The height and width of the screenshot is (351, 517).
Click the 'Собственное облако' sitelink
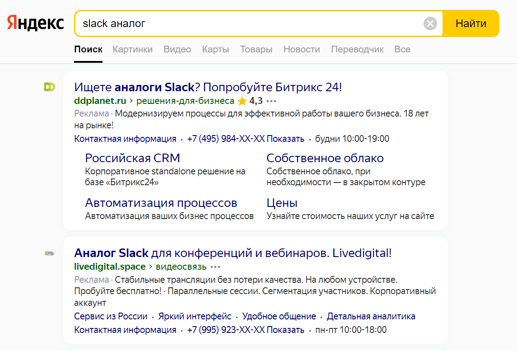coord(325,158)
